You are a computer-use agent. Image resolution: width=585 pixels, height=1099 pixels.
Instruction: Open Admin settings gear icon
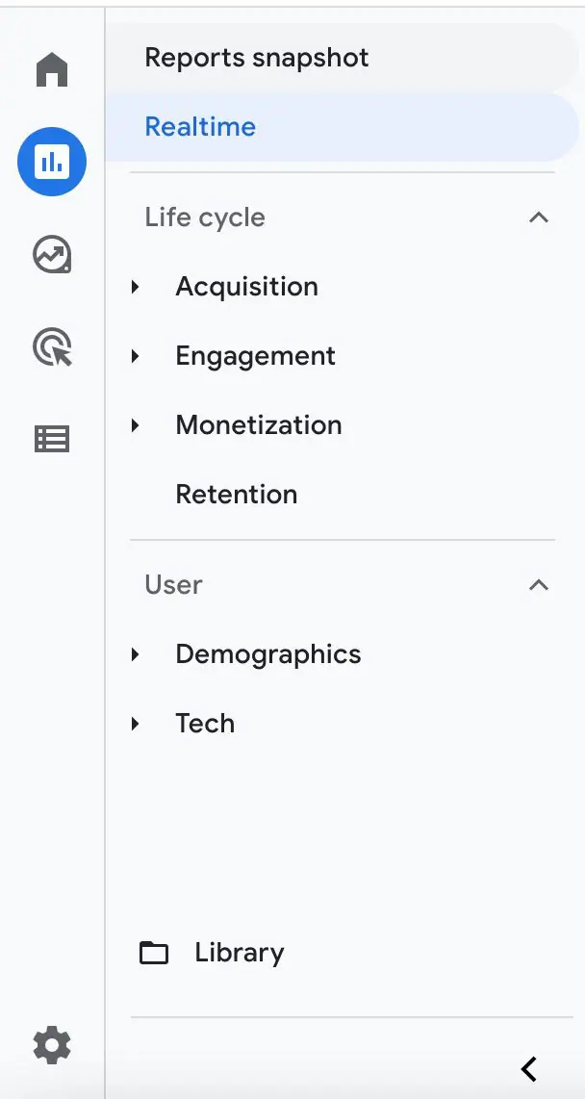[52, 1045]
